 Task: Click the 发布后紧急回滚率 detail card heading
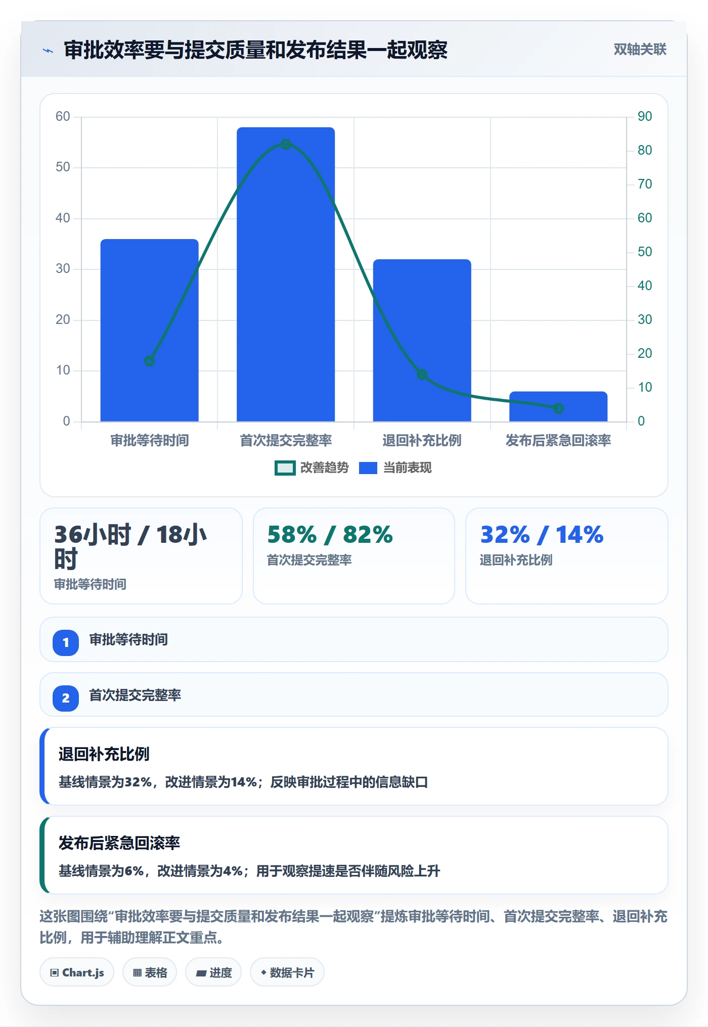[x=119, y=843]
